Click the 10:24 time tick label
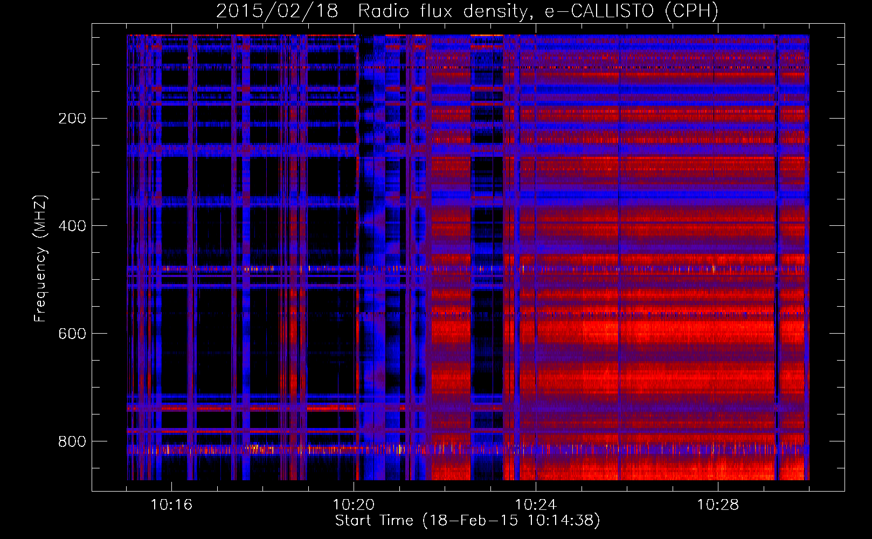 (x=536, y=505)
